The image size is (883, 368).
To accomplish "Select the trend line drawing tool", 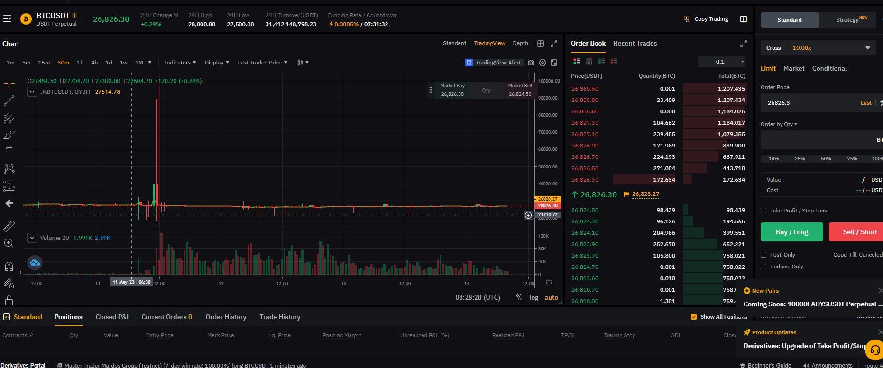I will point(9,101).
